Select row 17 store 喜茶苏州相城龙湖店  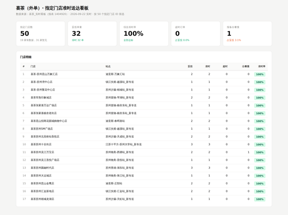pos(43,199)
